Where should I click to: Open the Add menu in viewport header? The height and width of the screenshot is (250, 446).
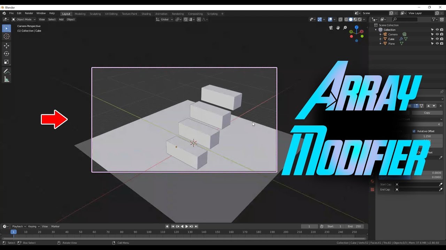pos(61,19)
